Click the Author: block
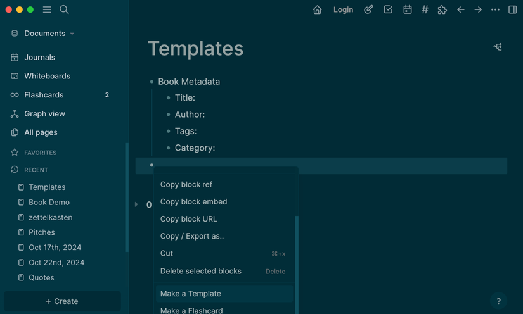This screenshot has width=523, height=314. point(190,115)
